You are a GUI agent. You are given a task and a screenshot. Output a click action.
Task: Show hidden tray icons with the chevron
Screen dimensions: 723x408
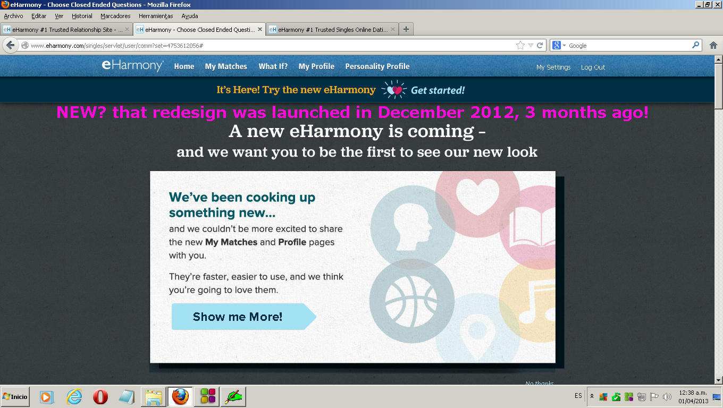coord(592,396)
